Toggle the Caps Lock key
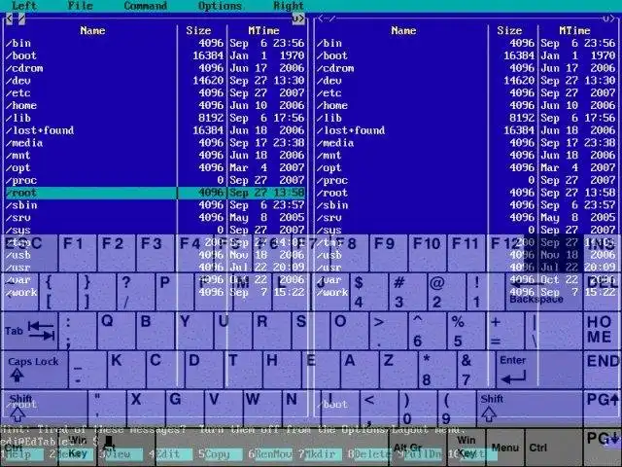 pyautogui.click(x=35, y=370)
